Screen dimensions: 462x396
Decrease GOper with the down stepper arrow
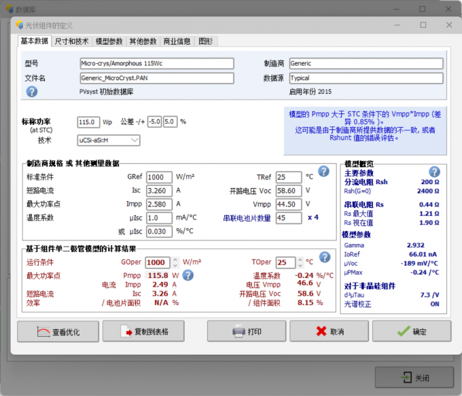point(175,265)
